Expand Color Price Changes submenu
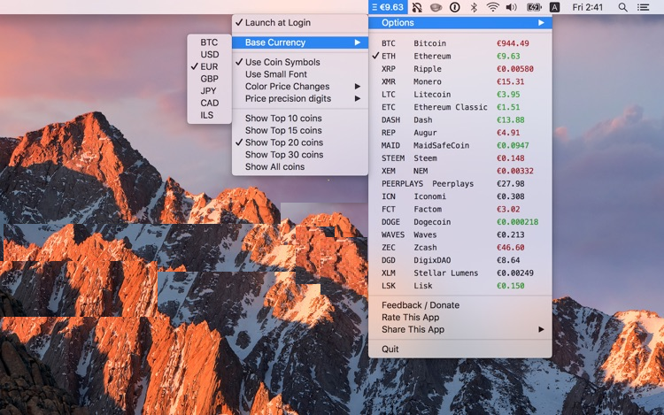This screenshot has width=664, height=415. tap(300, 87)
